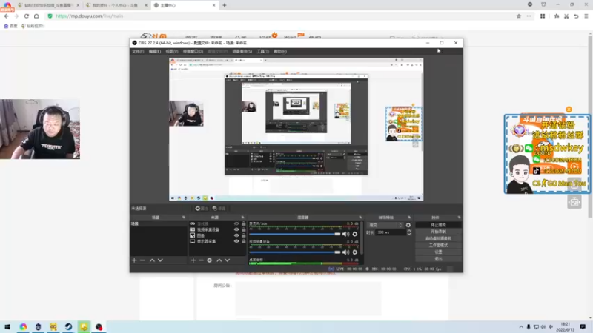Undock the Audio Mixer panel header icon
This screenshot has height=333, width=593.
tap(360, 218)
